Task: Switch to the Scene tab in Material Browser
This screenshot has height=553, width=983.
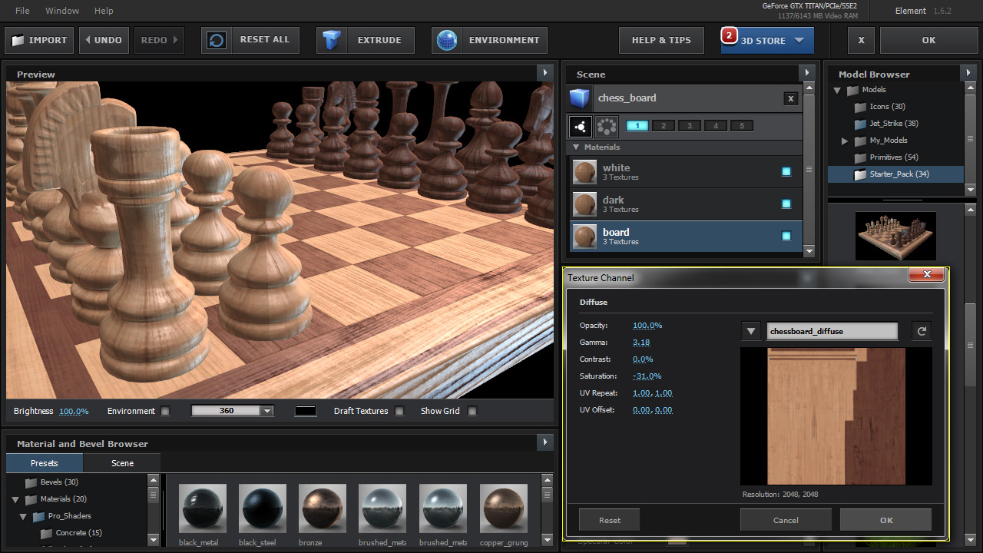Action: click(122, 463)
